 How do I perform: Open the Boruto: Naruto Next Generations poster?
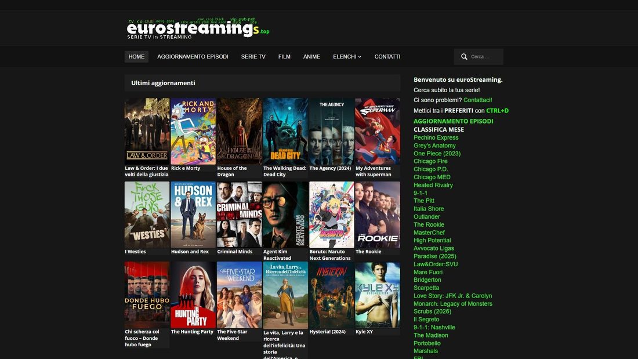tap(332, 215)
